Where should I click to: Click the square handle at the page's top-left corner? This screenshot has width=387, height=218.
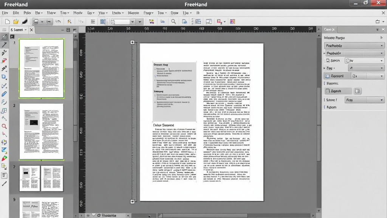click(132, 42)
